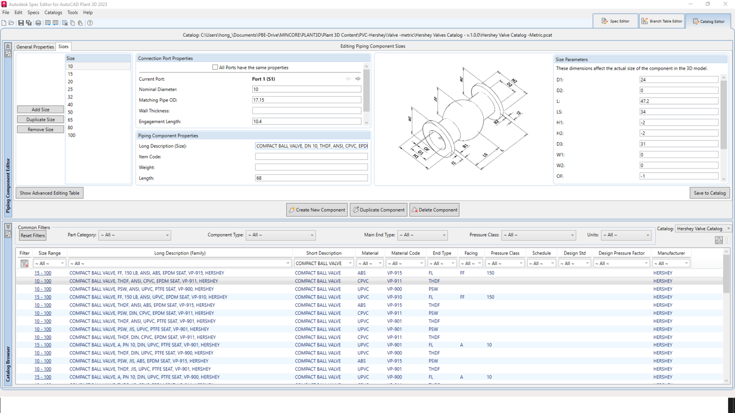Click the Item Code input field
Image resolution: width=735 pixels, height=413 pixels.
(311, 157)
